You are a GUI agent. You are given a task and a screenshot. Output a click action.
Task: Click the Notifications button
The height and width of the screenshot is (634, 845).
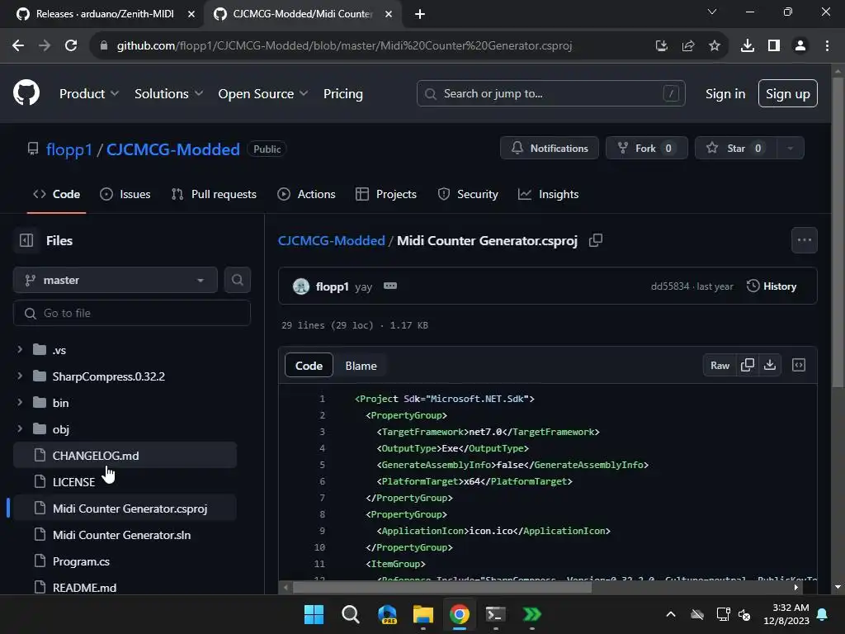(x=549, y=149)
